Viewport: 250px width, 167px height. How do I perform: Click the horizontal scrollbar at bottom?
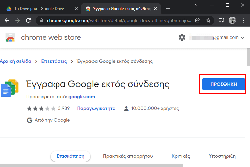click(x=91, y=165)
